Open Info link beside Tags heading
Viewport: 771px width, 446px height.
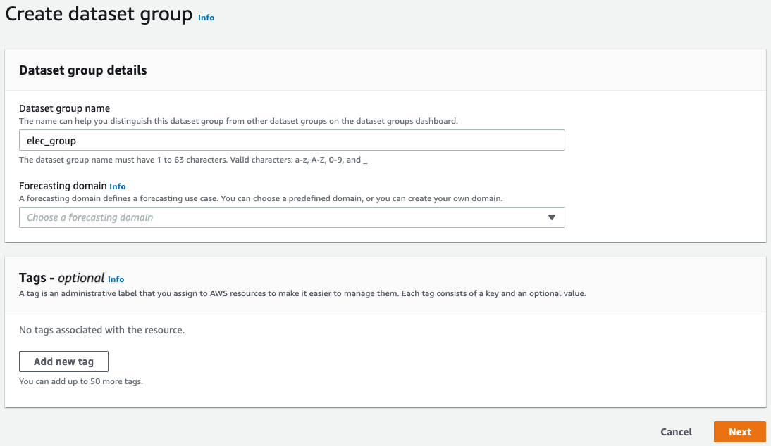(116, 279)
